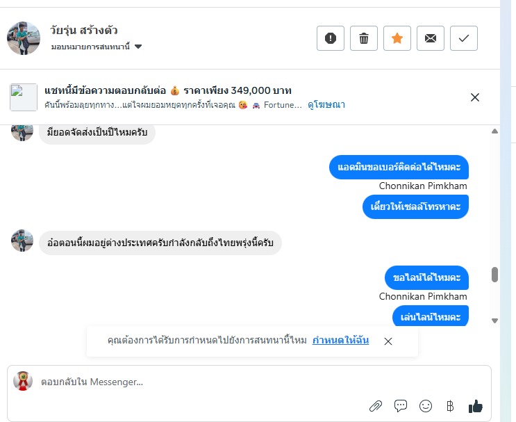Click the paperclip attach file icon
The image size is (516, 422).
(375, 406)
